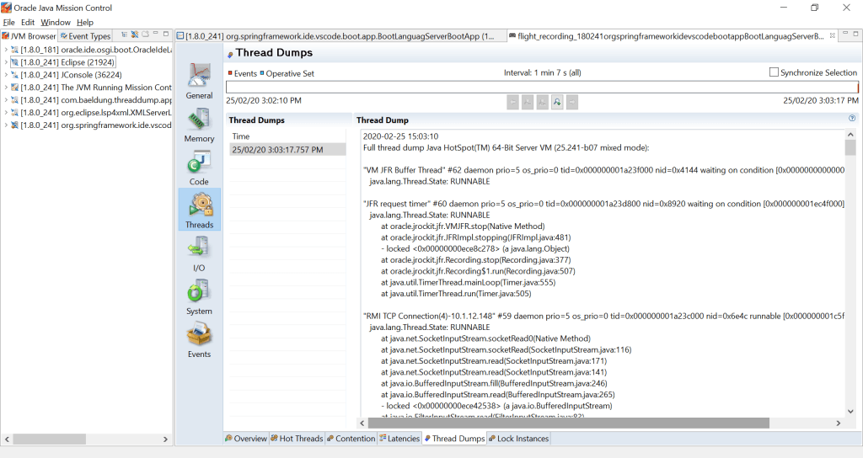Click the move range backward arrow button
863x458 pixels.
[x=512, y=102]
